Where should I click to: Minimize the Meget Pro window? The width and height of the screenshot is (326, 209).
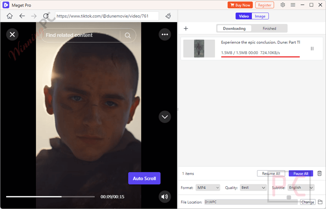tap(302, 5)
